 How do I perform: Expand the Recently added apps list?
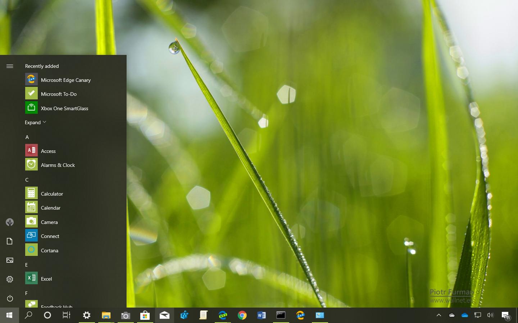coord(35,122)
